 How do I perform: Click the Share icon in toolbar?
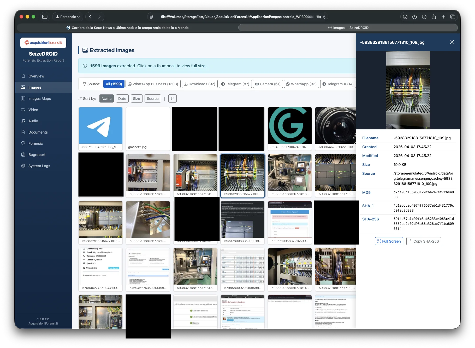(x=434, y=17)
